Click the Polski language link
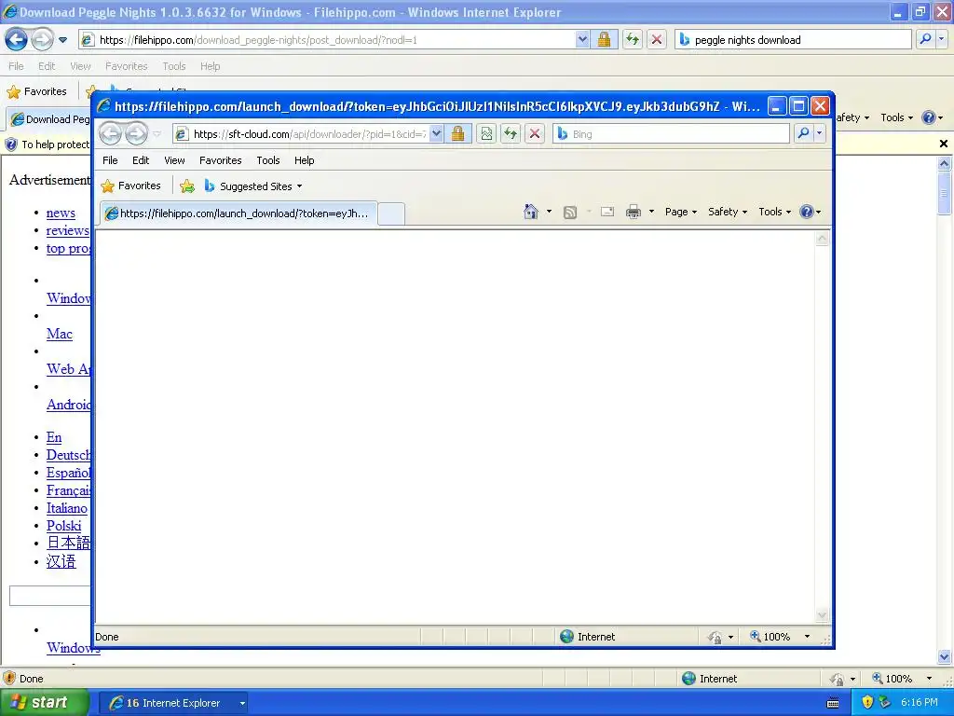 (x=64, y=526)
